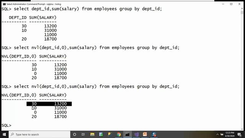
Task: Click the scrollbar up arrow in console
Action: [242, 8]
